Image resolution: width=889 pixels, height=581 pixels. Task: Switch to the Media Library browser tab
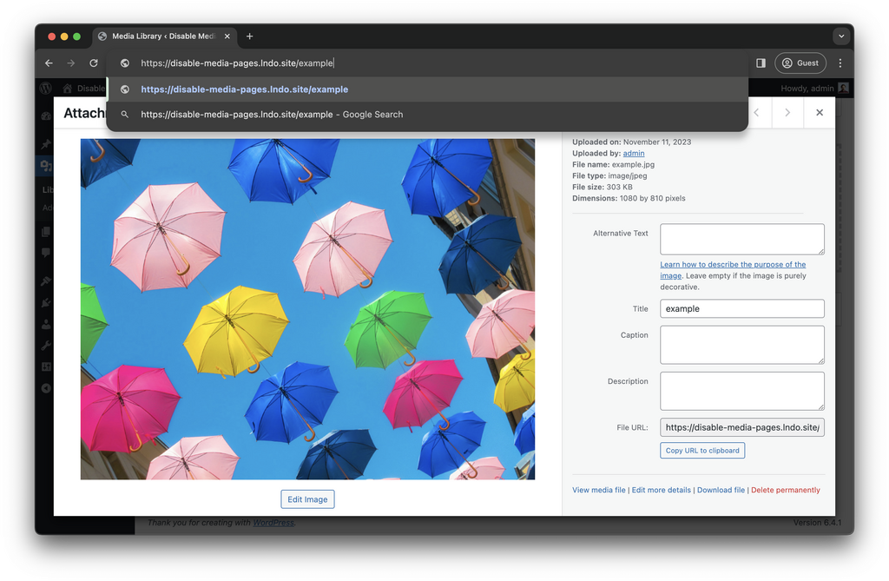point(161,36)
